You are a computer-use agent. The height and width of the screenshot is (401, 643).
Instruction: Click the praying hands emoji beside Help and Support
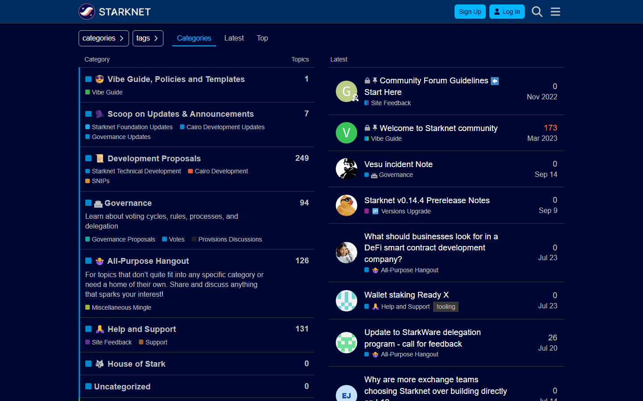(100, 329)
